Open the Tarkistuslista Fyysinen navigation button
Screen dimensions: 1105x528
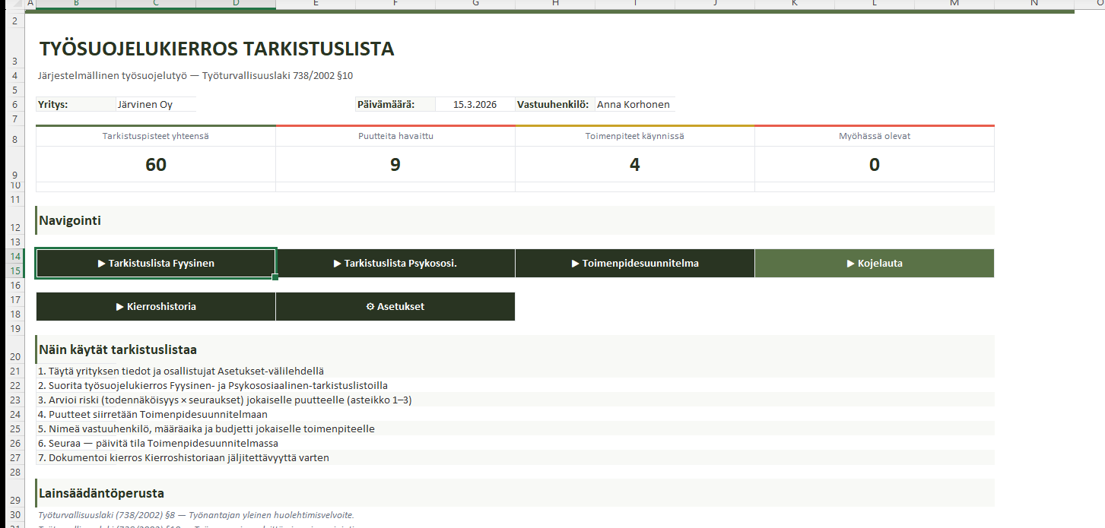coord(156,264)
